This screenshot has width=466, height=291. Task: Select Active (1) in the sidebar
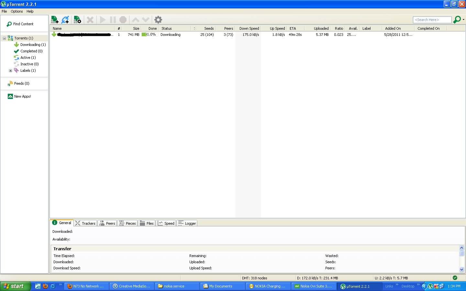[x=28, y=58]
